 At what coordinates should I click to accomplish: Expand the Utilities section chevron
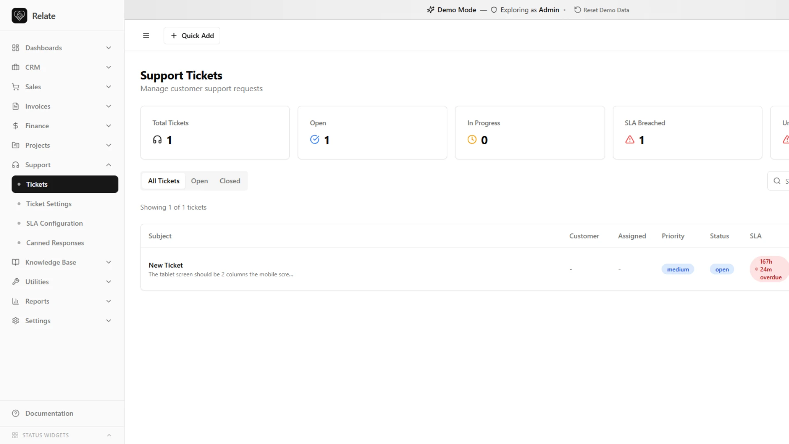[x=108, y=282]
